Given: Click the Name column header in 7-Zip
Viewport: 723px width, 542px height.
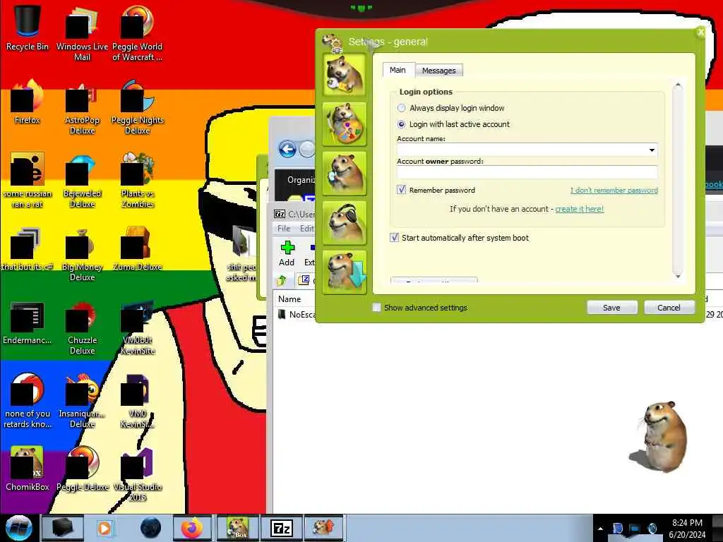Looking at the screenshot, I should (289, 299).
